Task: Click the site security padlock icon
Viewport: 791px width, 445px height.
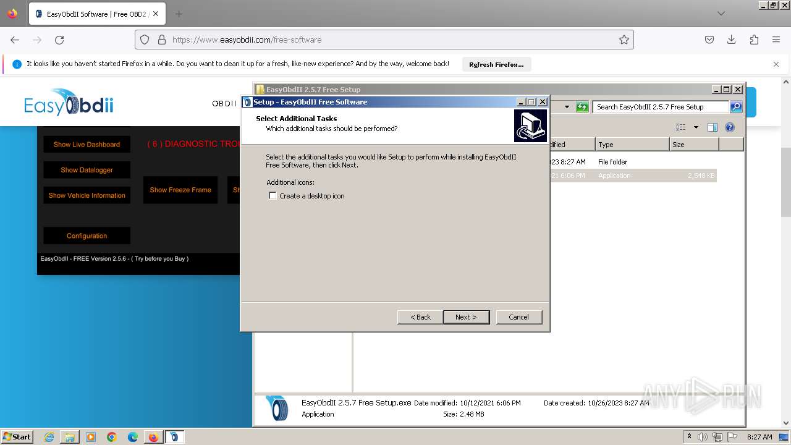Action: tap(162, 40)
